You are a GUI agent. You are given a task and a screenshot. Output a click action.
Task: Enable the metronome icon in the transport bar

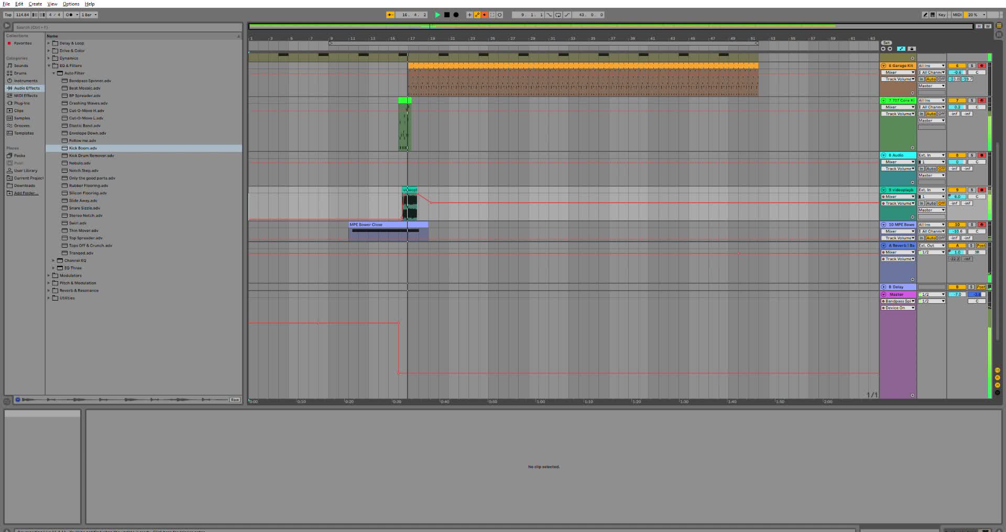tap(500, 15)
